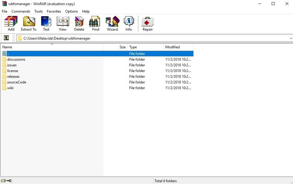Open the Options menu
Screen dimensions: 293x184
pyautogui.click(x=72, y=11)
